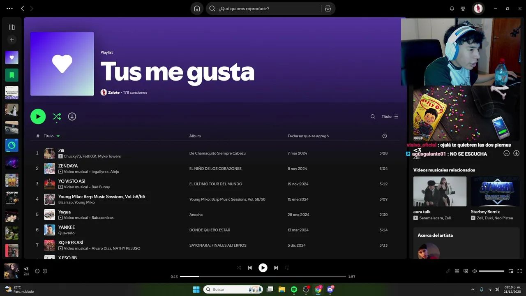Open artist Babasonicos link

[102, 218]
